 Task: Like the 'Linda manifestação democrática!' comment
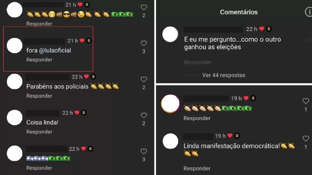(x=306, y=138)
